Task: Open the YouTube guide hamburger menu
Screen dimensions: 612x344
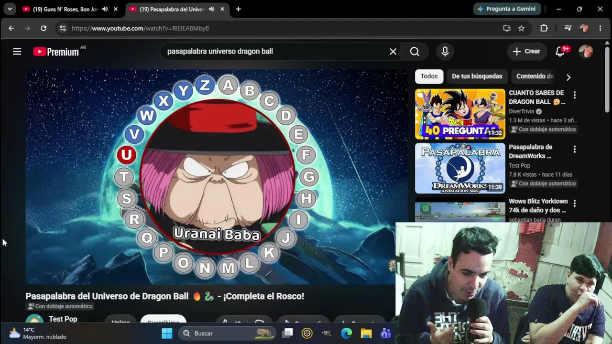Action: click(x=17, y=52)
